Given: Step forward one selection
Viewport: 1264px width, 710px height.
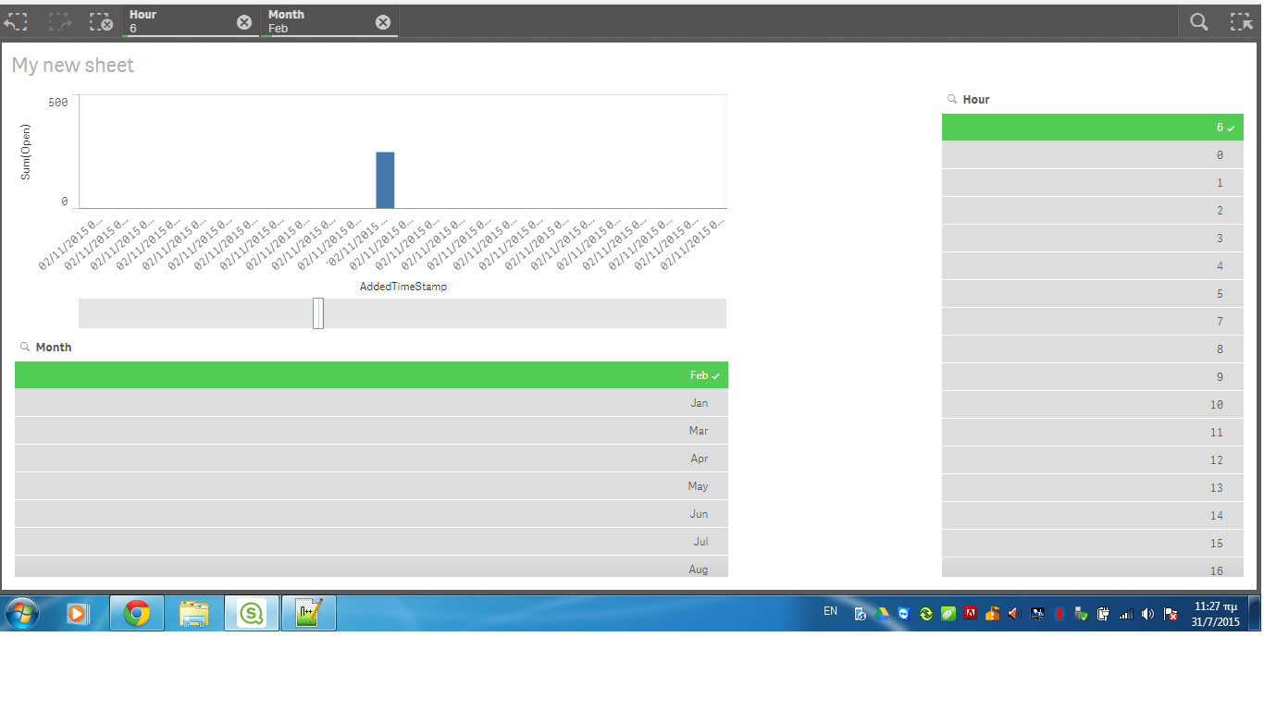Looking at the screenshot, I should 60,22.
